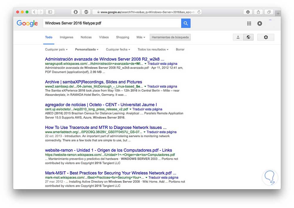Show Safari downloads button
The height and width of the screenshot is (208, 294).
click(248, 12)
